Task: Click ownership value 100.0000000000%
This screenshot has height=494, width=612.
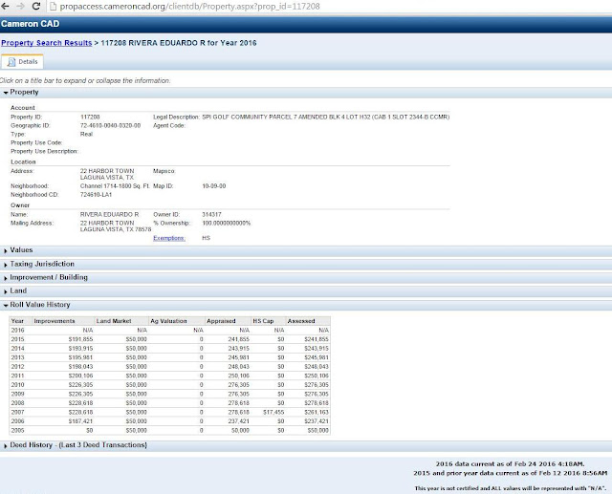Action: (227, 223)
